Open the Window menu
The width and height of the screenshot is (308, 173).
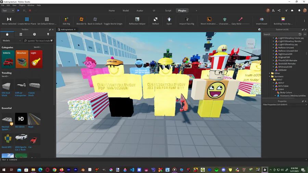[31, 5]
